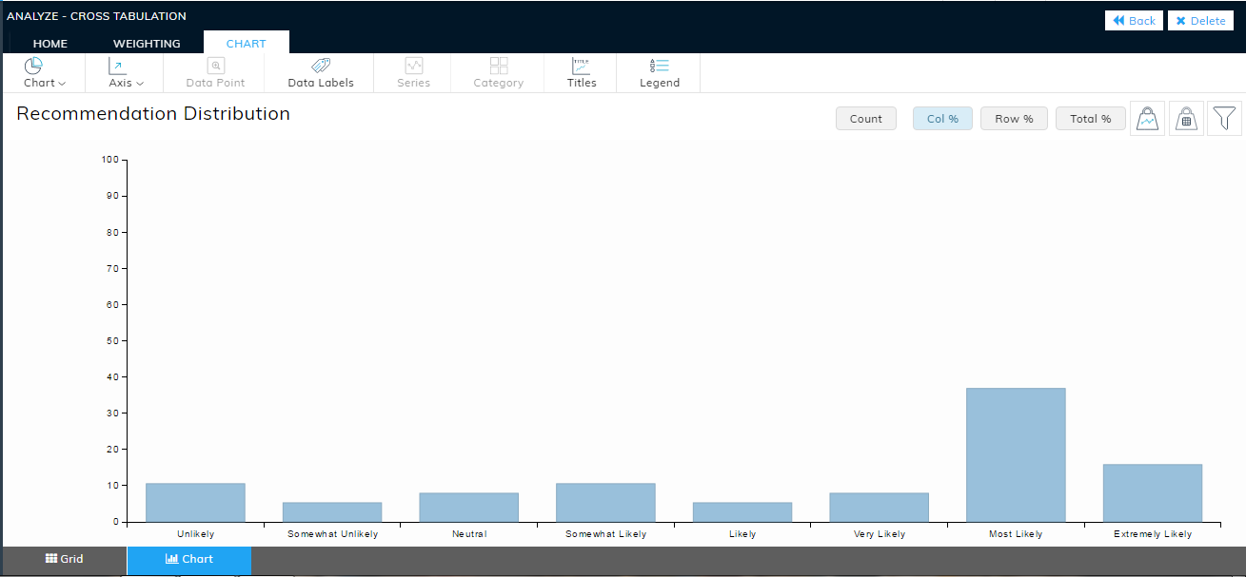This screenshot has height=577, width=1246.
Task: Expand the Axis dropdown label
Action: tap(126, 83)
